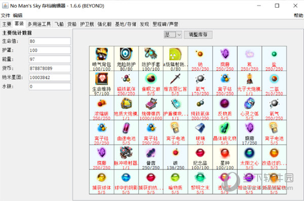This screenshot has height=201, width=304.
Task: Switch to the 多用途工具 tab
Action: 39,24
